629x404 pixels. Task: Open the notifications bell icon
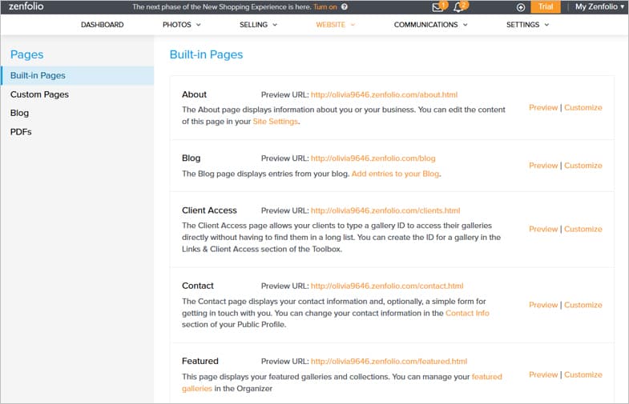458,7
